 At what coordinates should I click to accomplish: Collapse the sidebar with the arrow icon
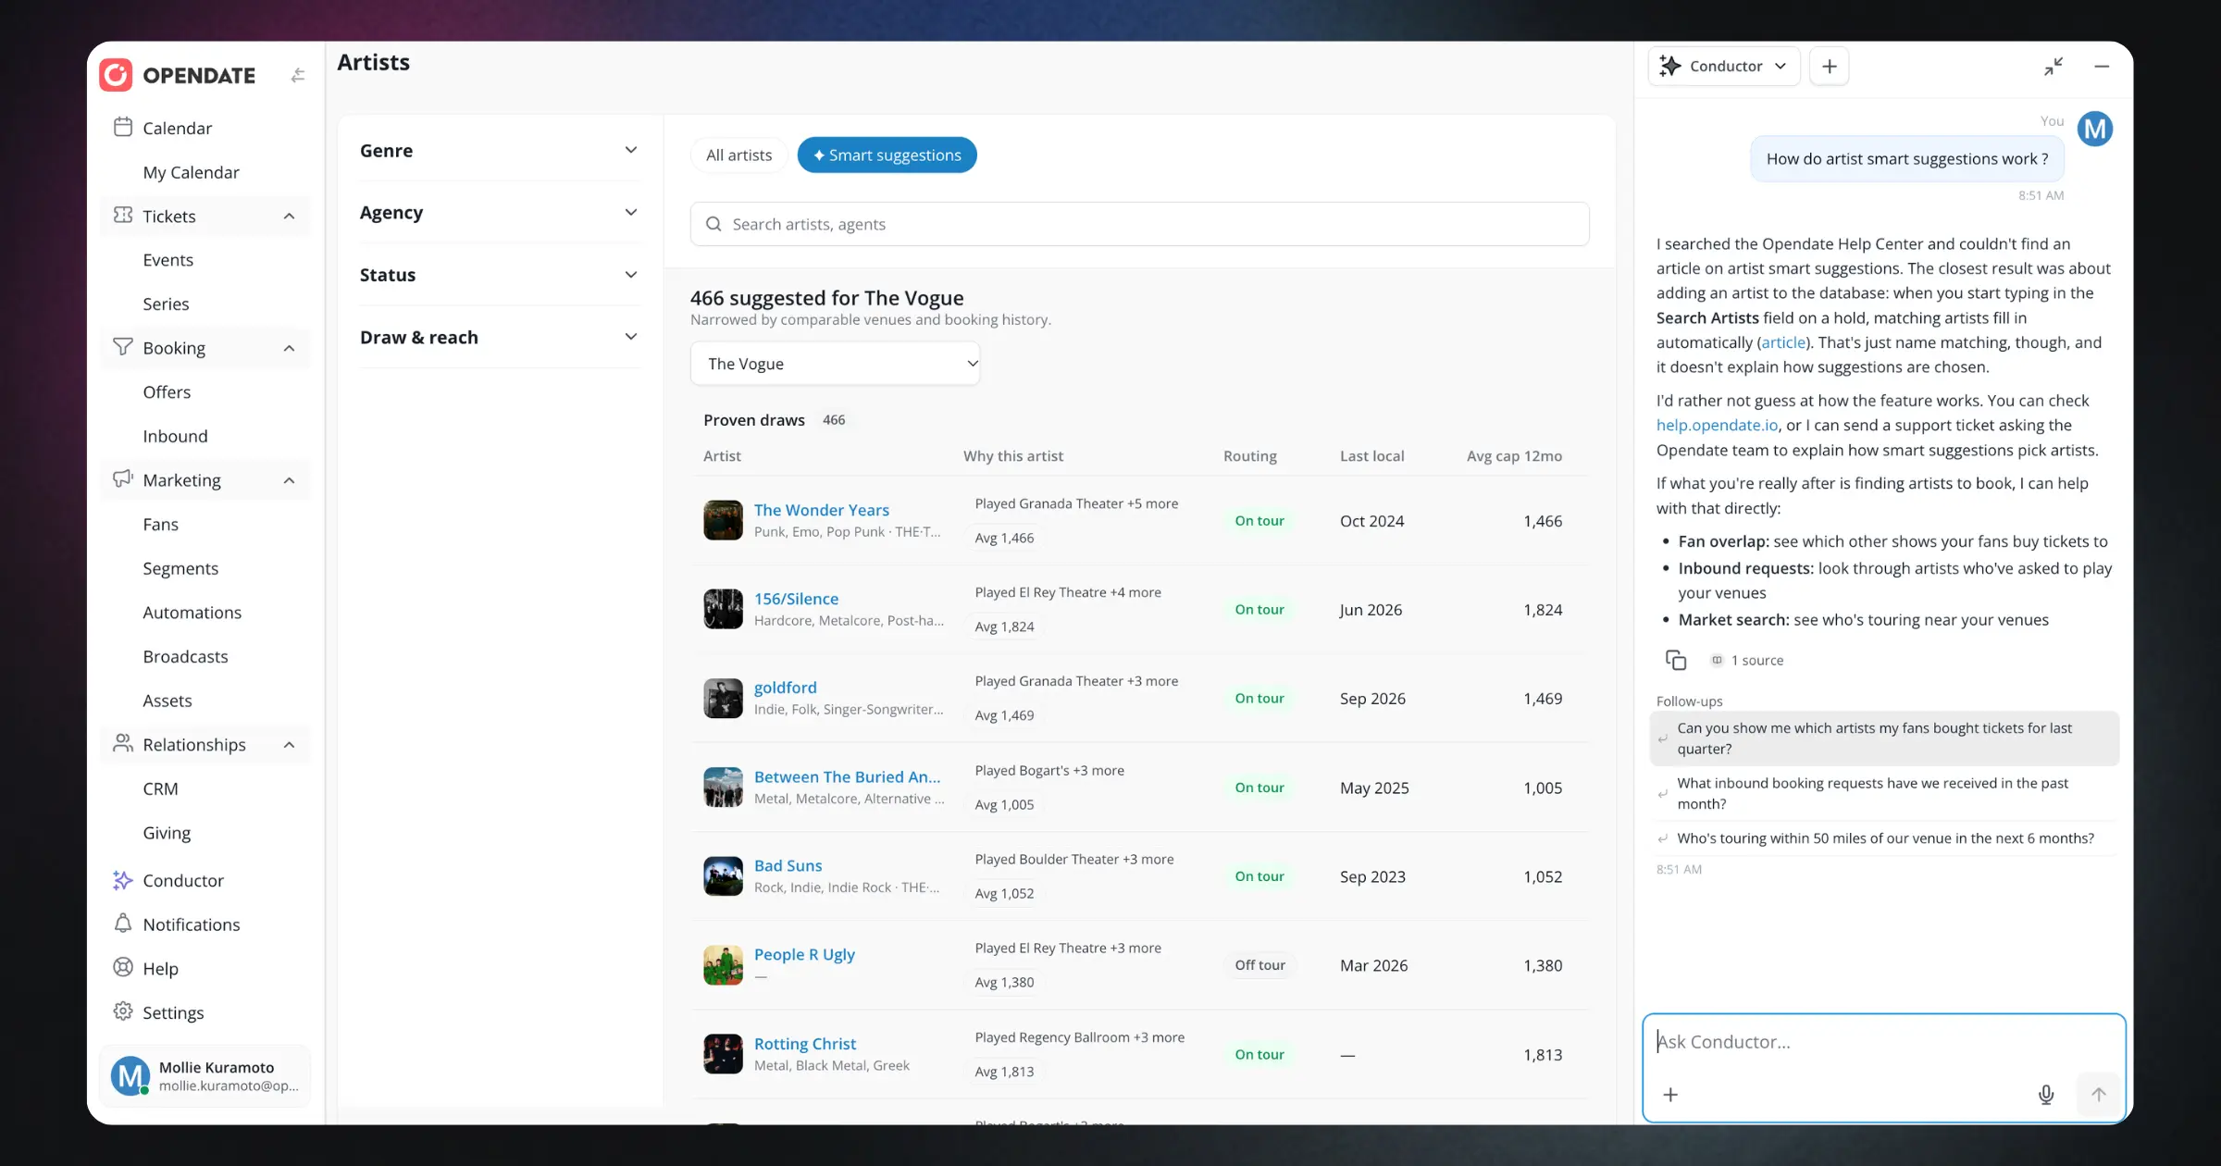297,75
